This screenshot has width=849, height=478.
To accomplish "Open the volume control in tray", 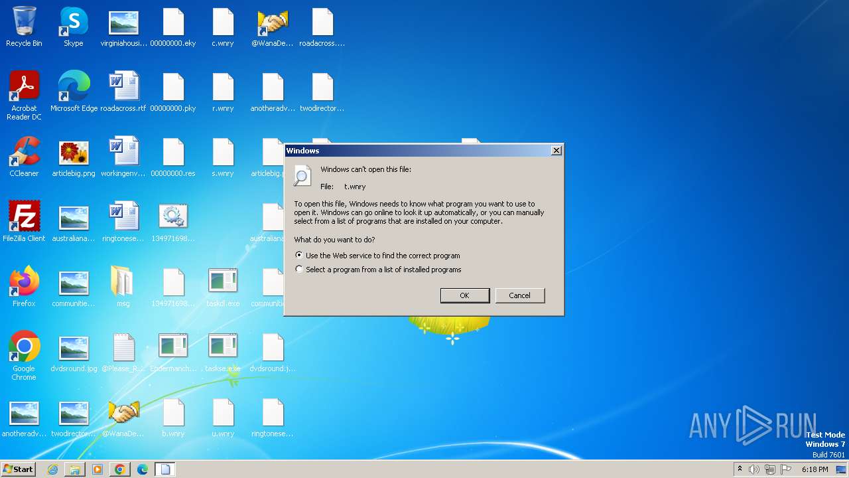I will click(754, 469).
